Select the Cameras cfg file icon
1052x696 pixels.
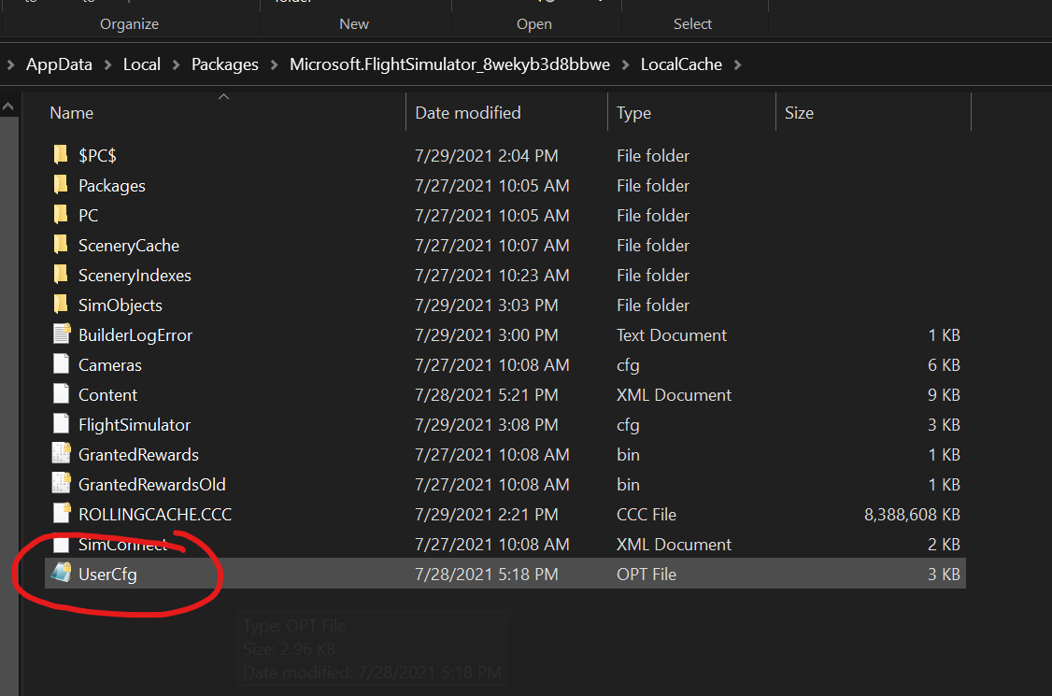tap(62, 364)
